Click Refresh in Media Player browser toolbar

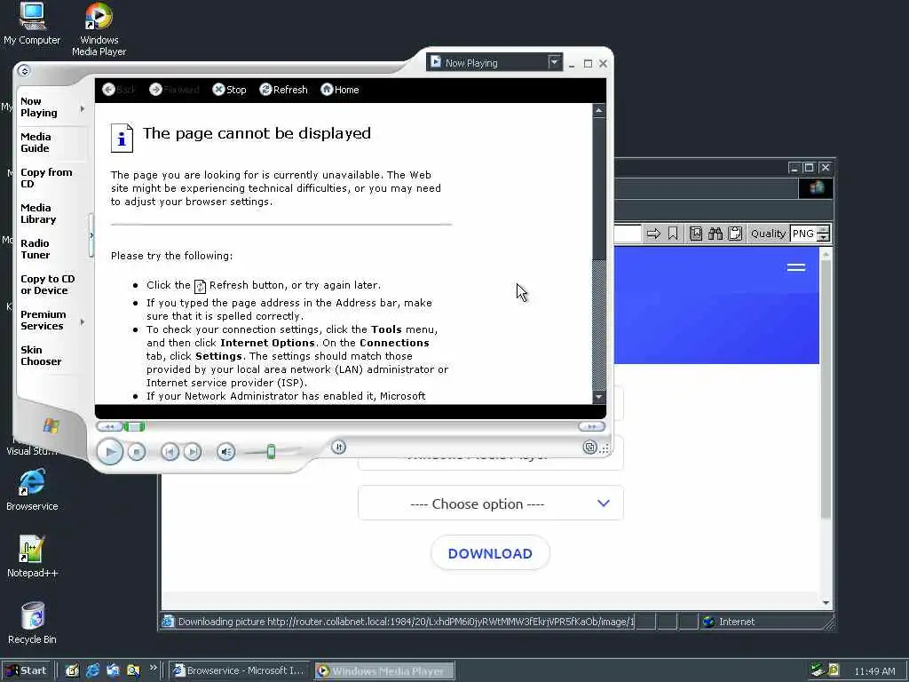pyautogui.click(x=283, y=90)
